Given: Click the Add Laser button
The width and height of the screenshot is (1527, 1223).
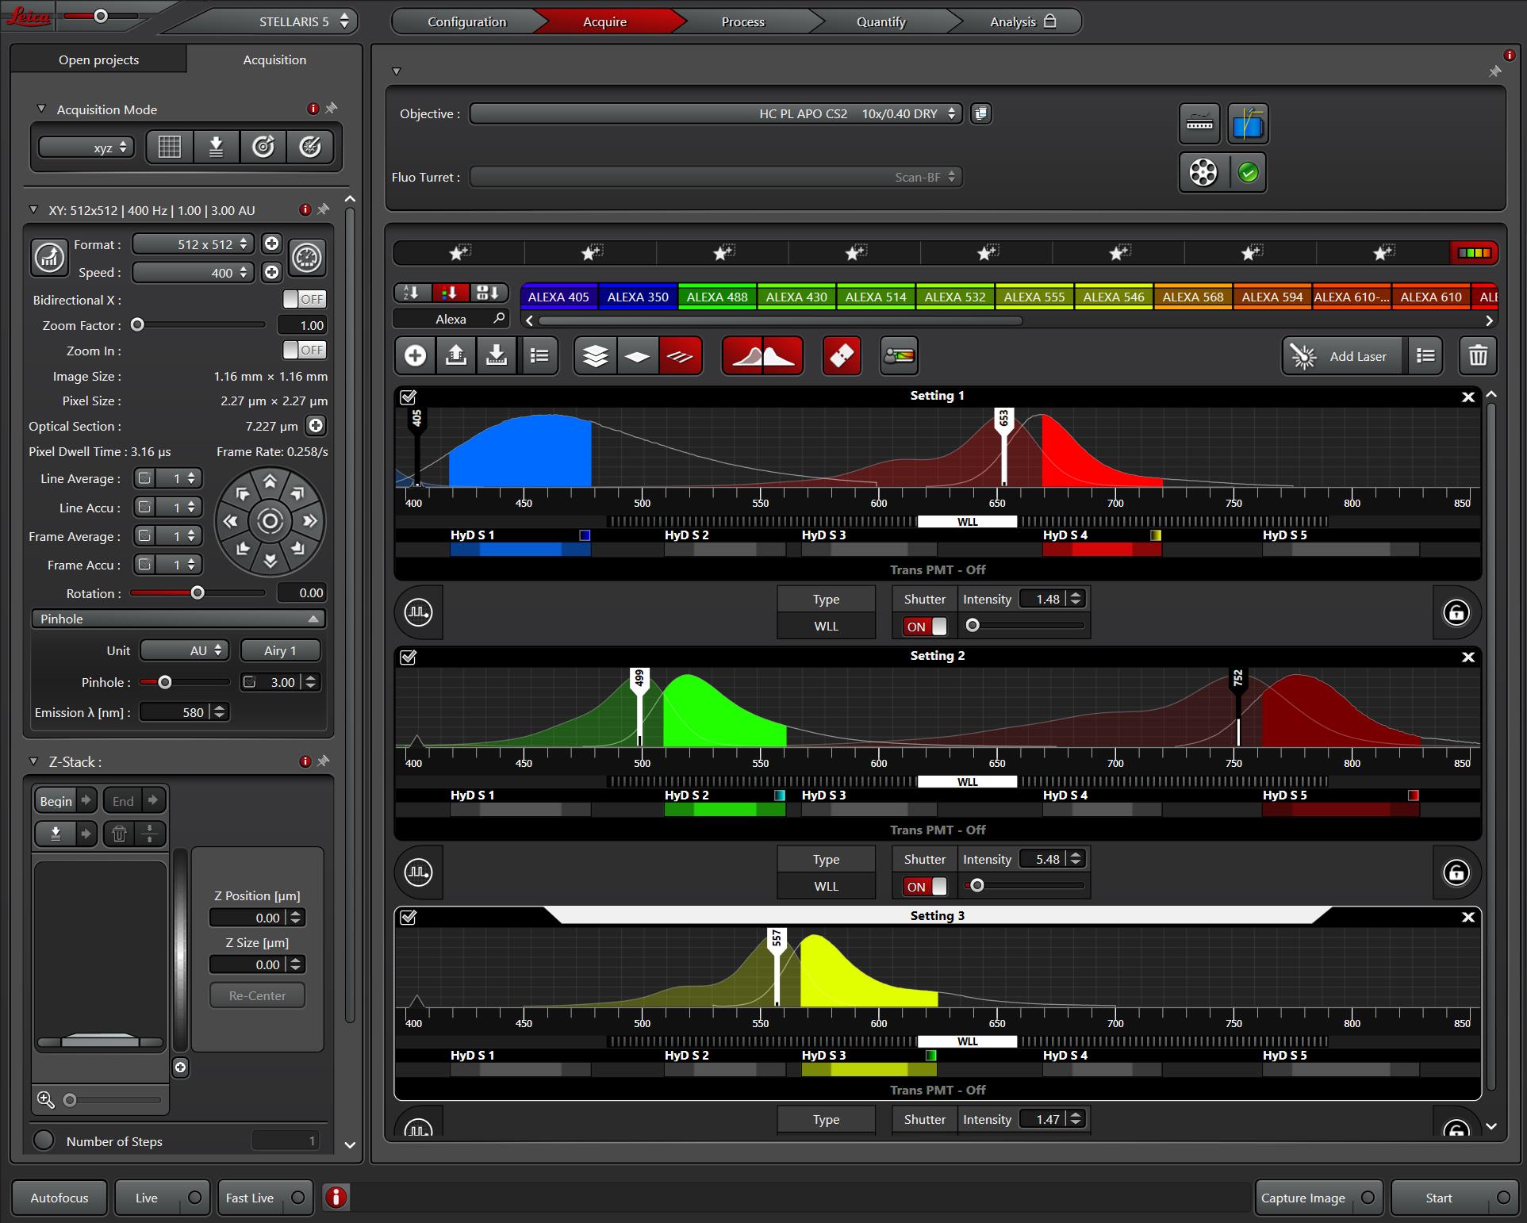Looking at the screenshot, I should pyautogui.click(x=1343, y=355).
